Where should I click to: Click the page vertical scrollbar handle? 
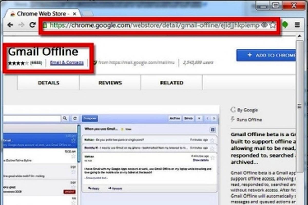[x=299, y=106]
